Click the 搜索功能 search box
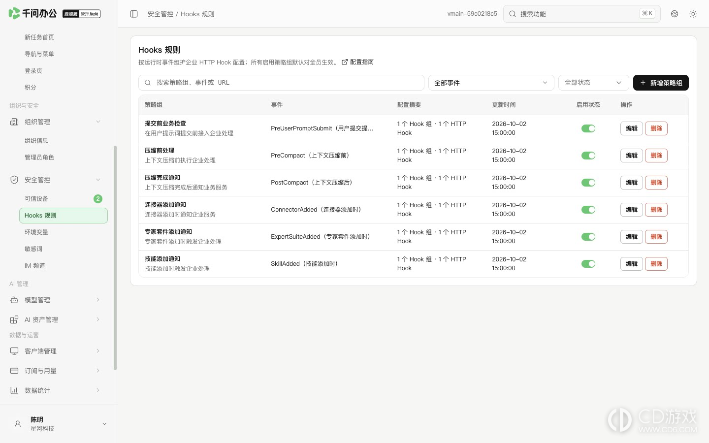 tap(582, 14)
